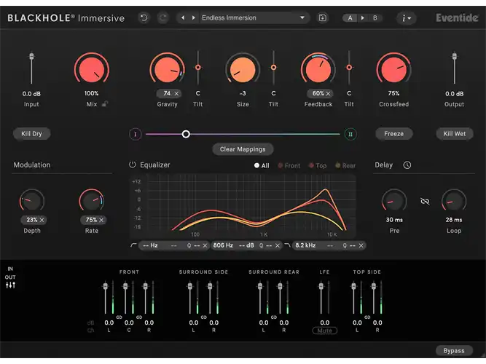
Task: Open the info menu icon
Action: click(406, 18)
